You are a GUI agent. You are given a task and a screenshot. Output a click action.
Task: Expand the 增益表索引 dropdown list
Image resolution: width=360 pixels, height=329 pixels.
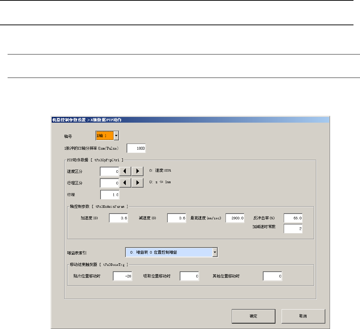point(215,253)
